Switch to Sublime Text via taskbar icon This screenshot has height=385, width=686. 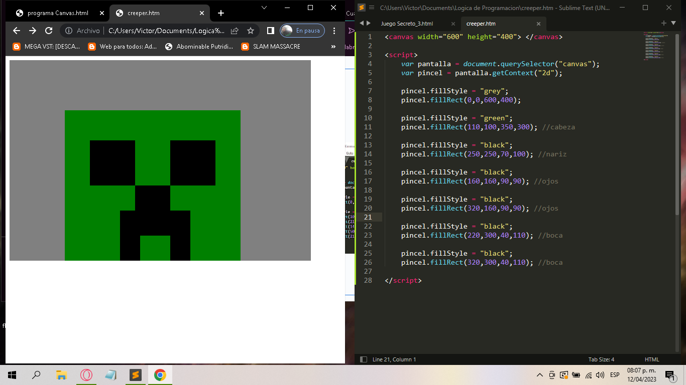(x=135, y=375)
